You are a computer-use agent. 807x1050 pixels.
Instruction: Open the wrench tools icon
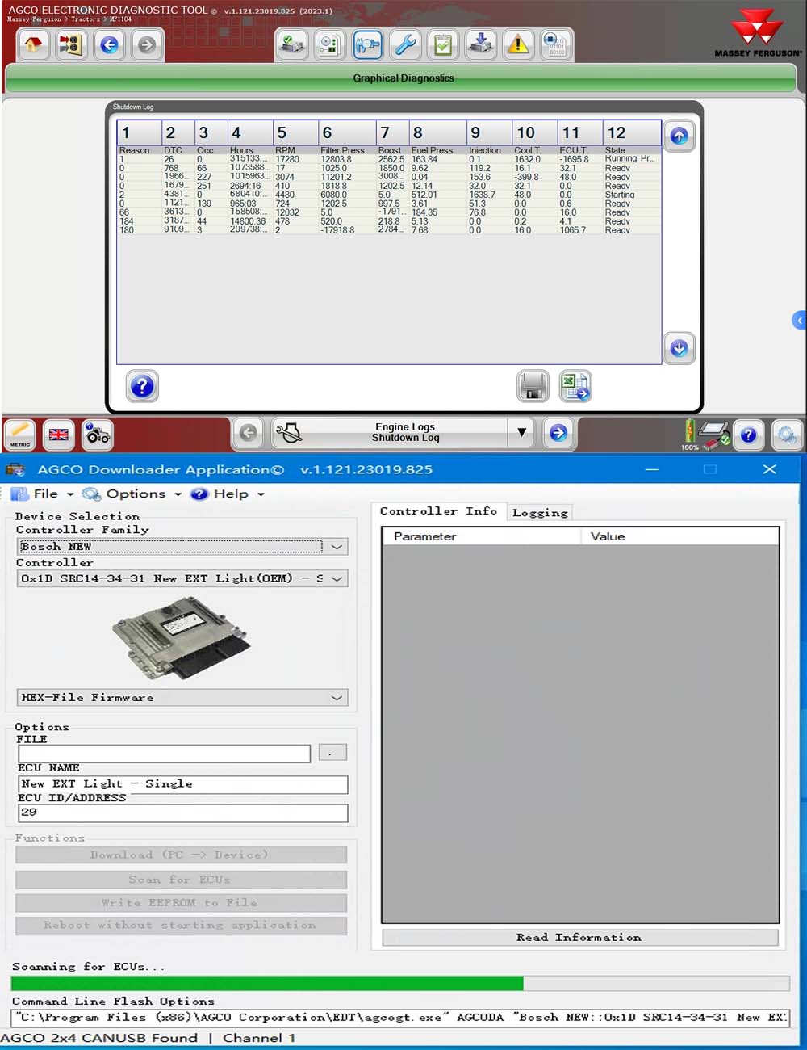[405, 45]
